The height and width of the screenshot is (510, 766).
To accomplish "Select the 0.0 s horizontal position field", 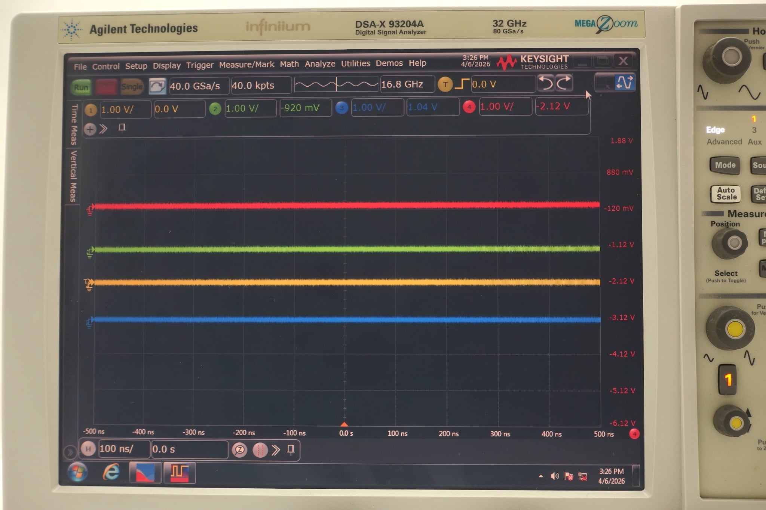I will (x=189, y=449).
